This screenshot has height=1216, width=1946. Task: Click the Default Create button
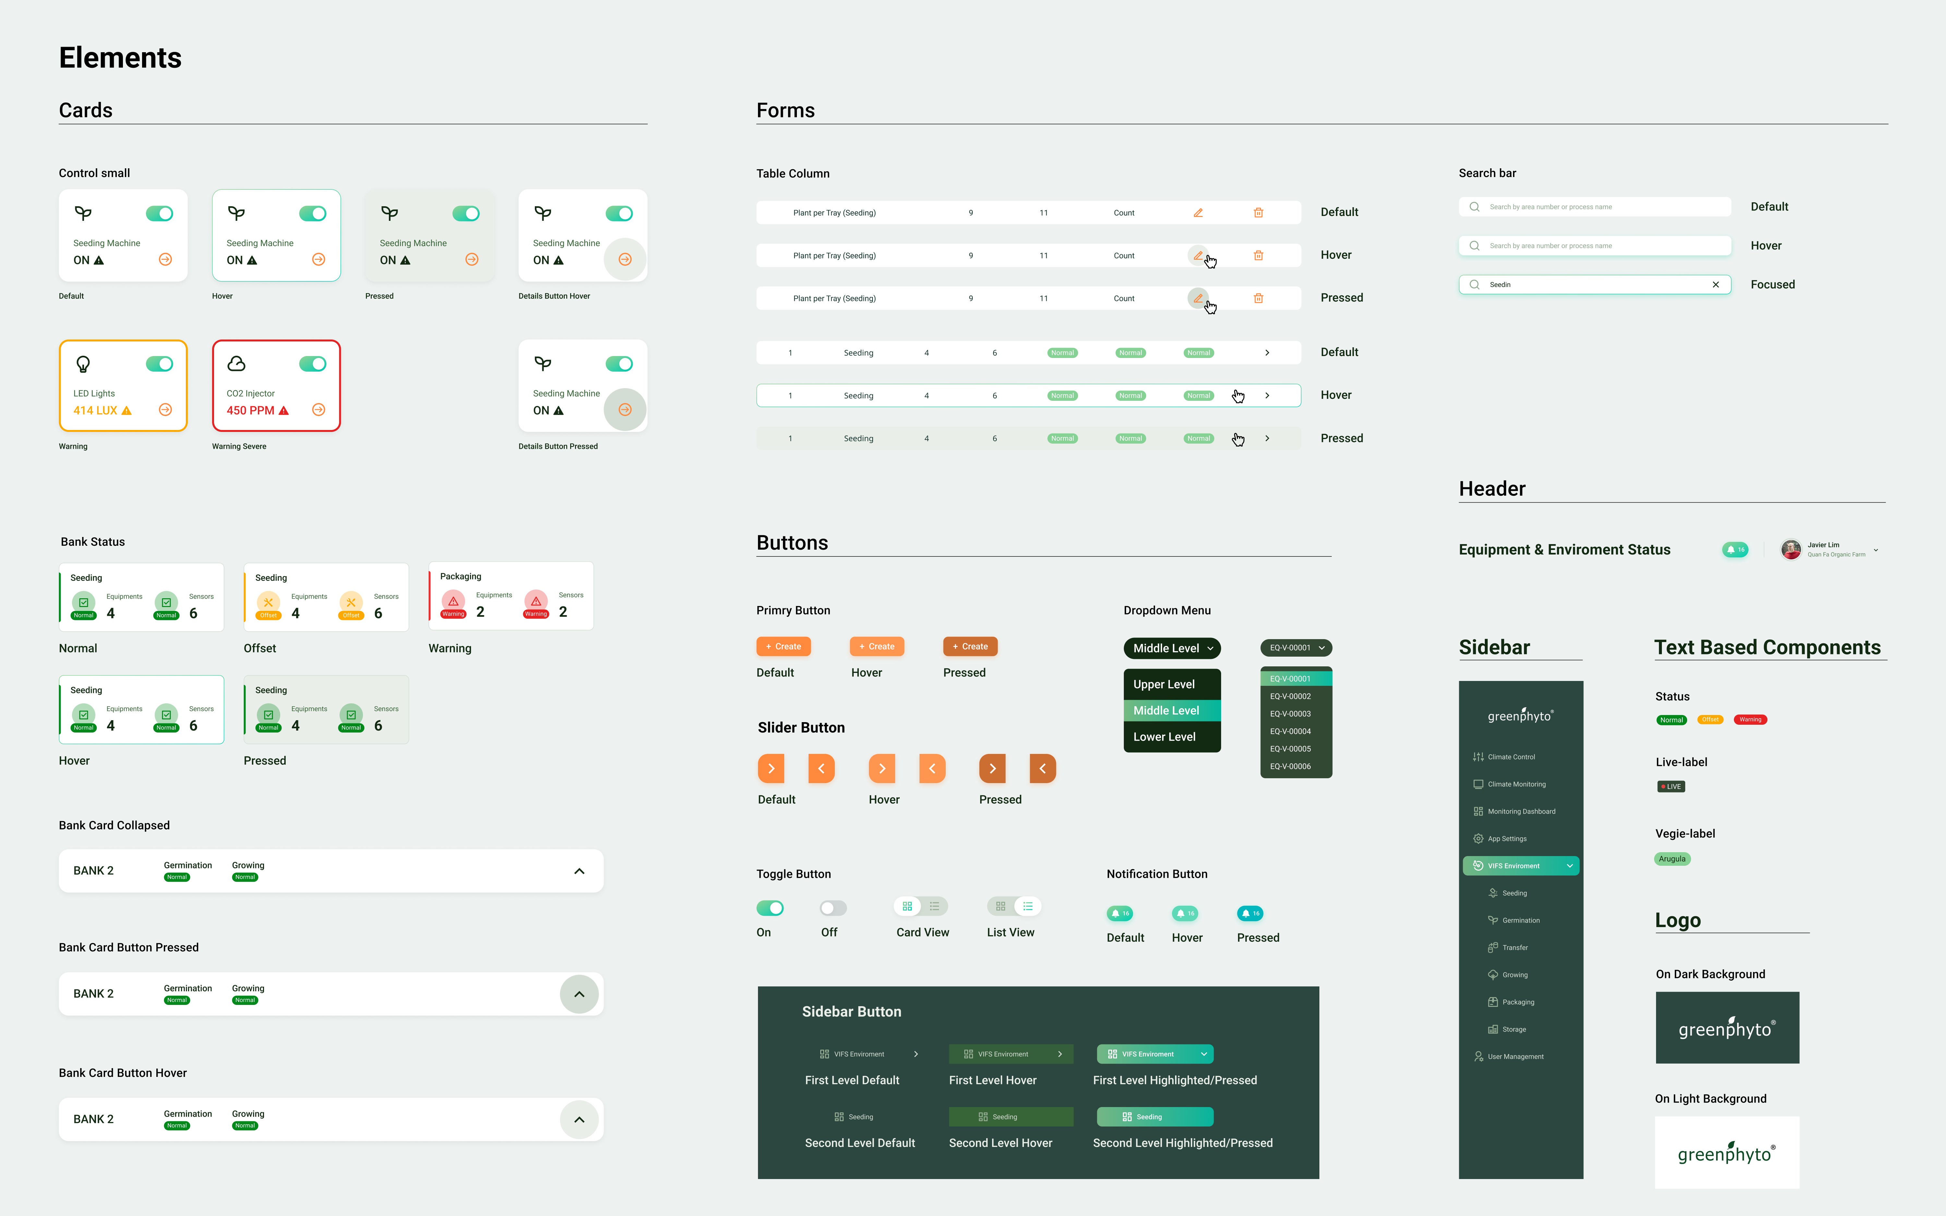(784, 647)
